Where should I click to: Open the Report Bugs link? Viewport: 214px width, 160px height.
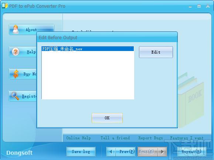point(150,138)
